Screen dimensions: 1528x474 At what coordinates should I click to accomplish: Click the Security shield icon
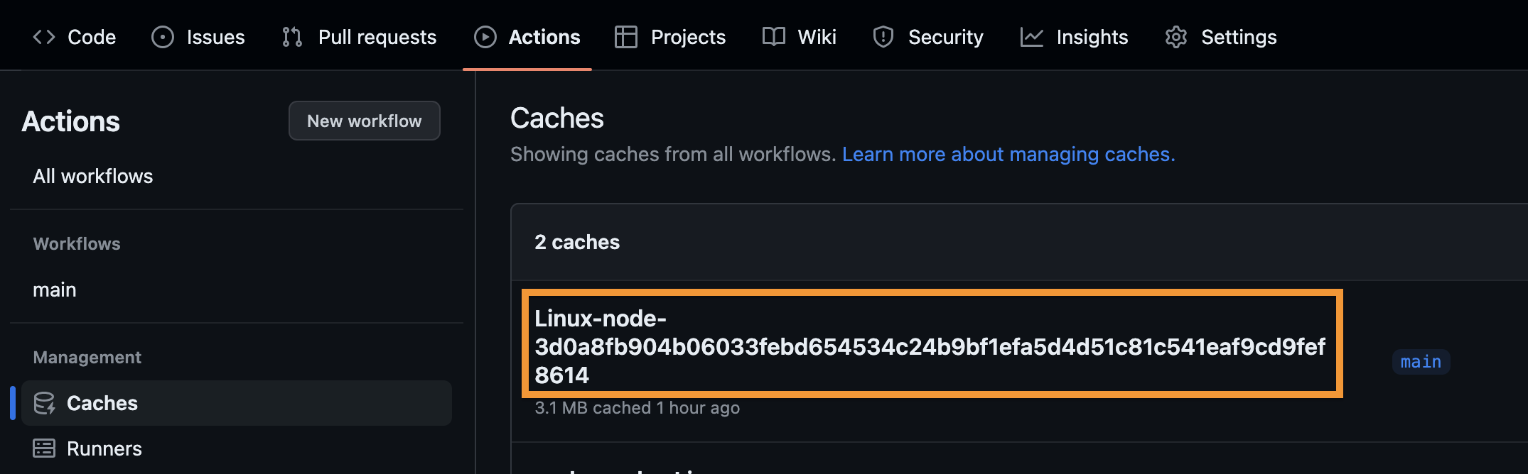click(883, 37)
